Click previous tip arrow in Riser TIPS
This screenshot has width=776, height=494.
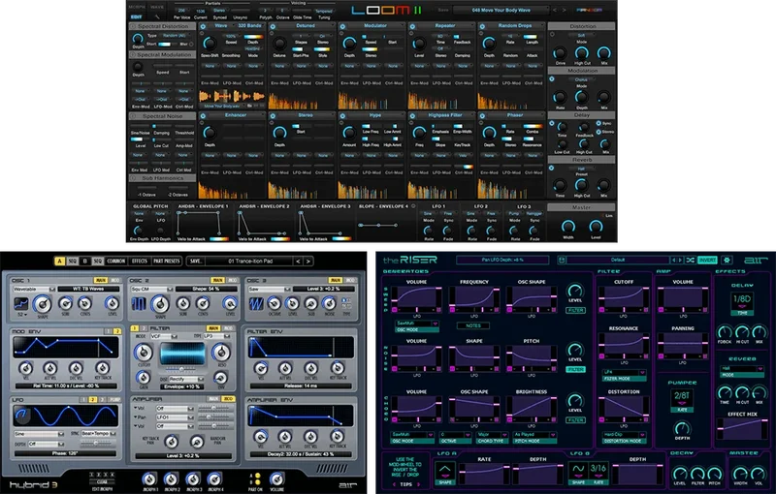click(x=395, y=484)
